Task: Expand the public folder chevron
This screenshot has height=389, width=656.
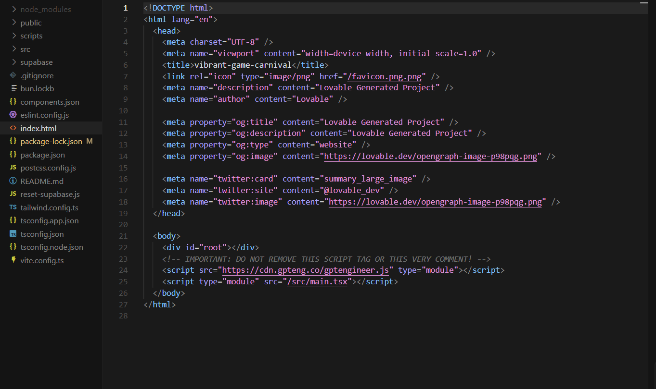Action: pyautogui.click(x=13, y=23)
